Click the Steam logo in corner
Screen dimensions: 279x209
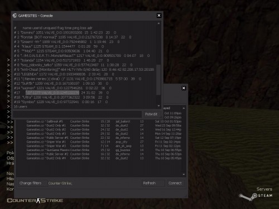pos(256,196)
